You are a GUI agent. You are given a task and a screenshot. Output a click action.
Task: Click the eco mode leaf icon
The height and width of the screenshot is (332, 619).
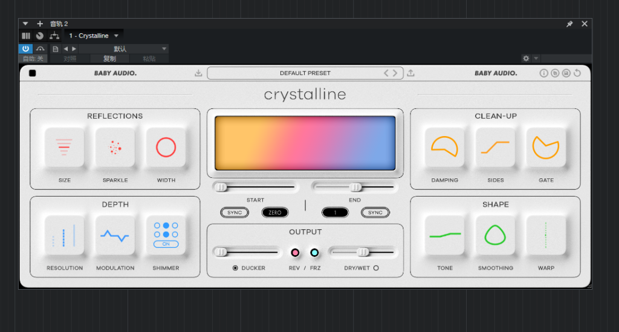tap(555, 73)
